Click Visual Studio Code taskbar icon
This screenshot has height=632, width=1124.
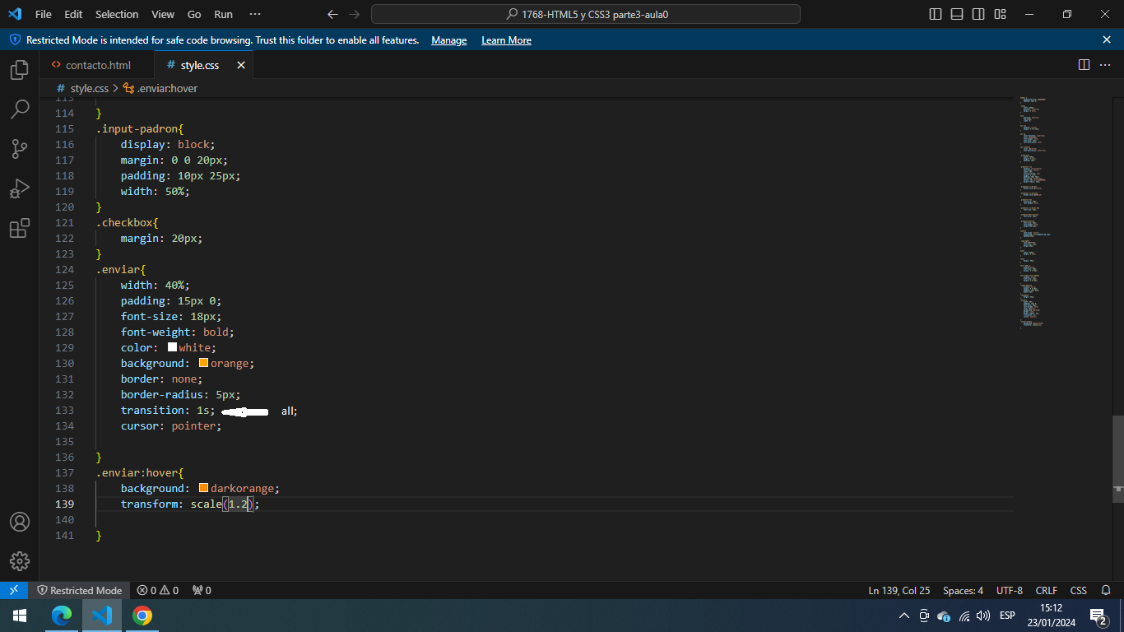[x=102, y=616]
